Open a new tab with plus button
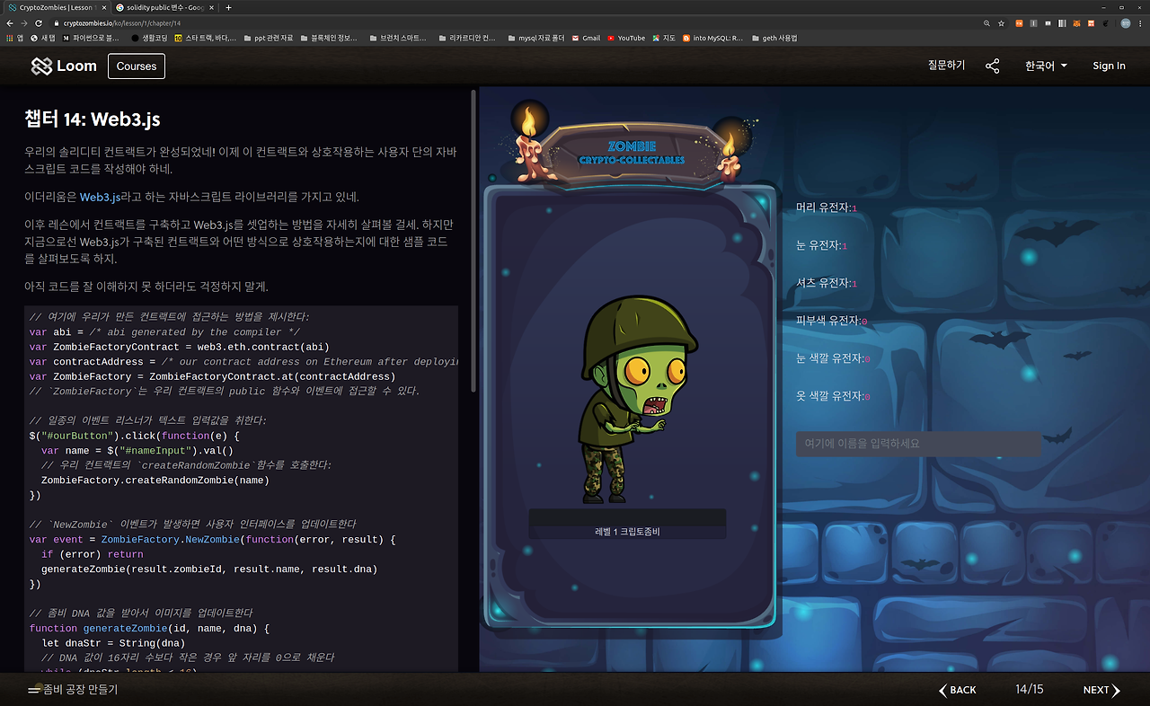This screenshot has width=1150, height=706. coord(228,7)
